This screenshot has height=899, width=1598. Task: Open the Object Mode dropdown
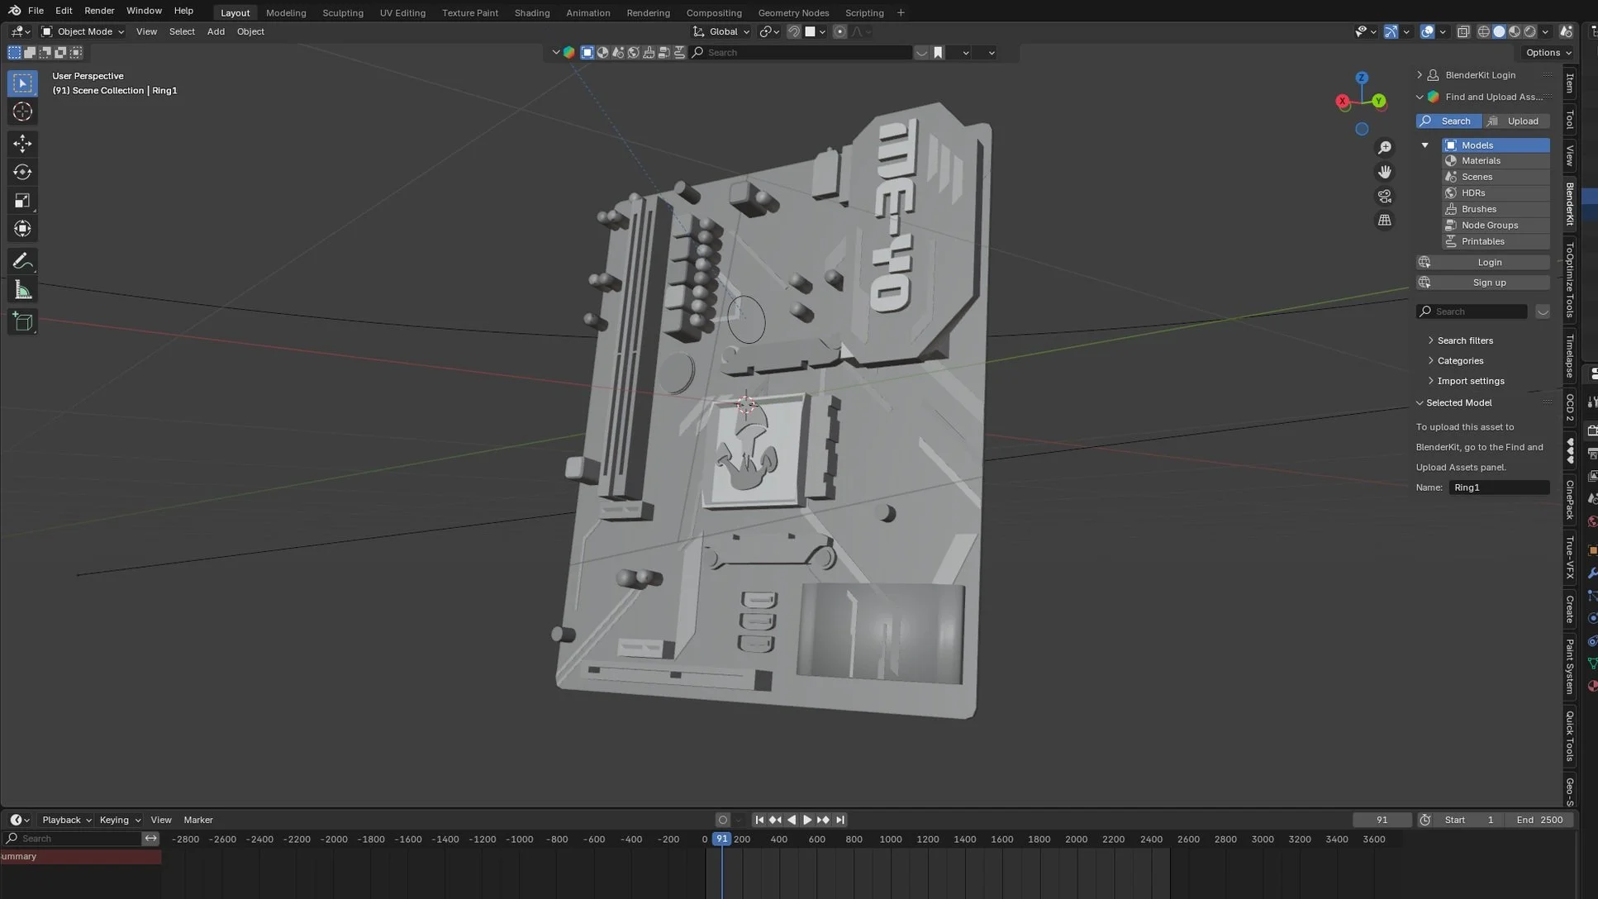(83, 31)
